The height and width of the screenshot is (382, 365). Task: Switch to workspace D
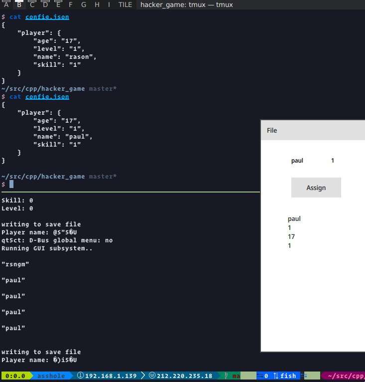pos(45,4)
